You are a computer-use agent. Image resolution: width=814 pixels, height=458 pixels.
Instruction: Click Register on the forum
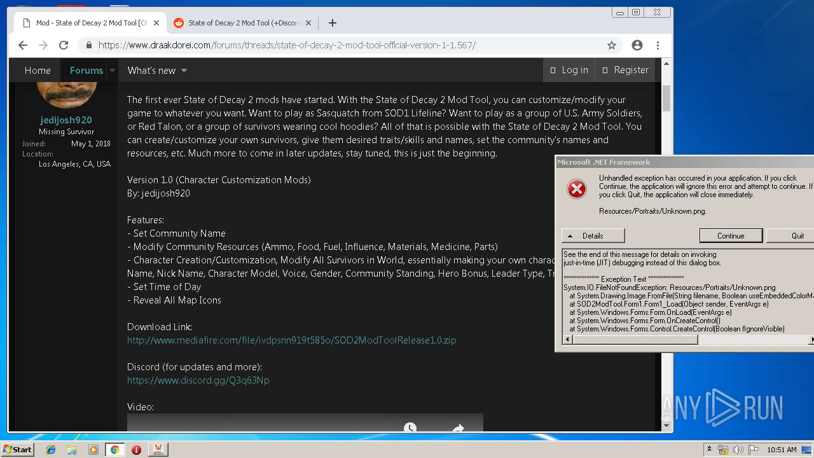tap(625, 70)
